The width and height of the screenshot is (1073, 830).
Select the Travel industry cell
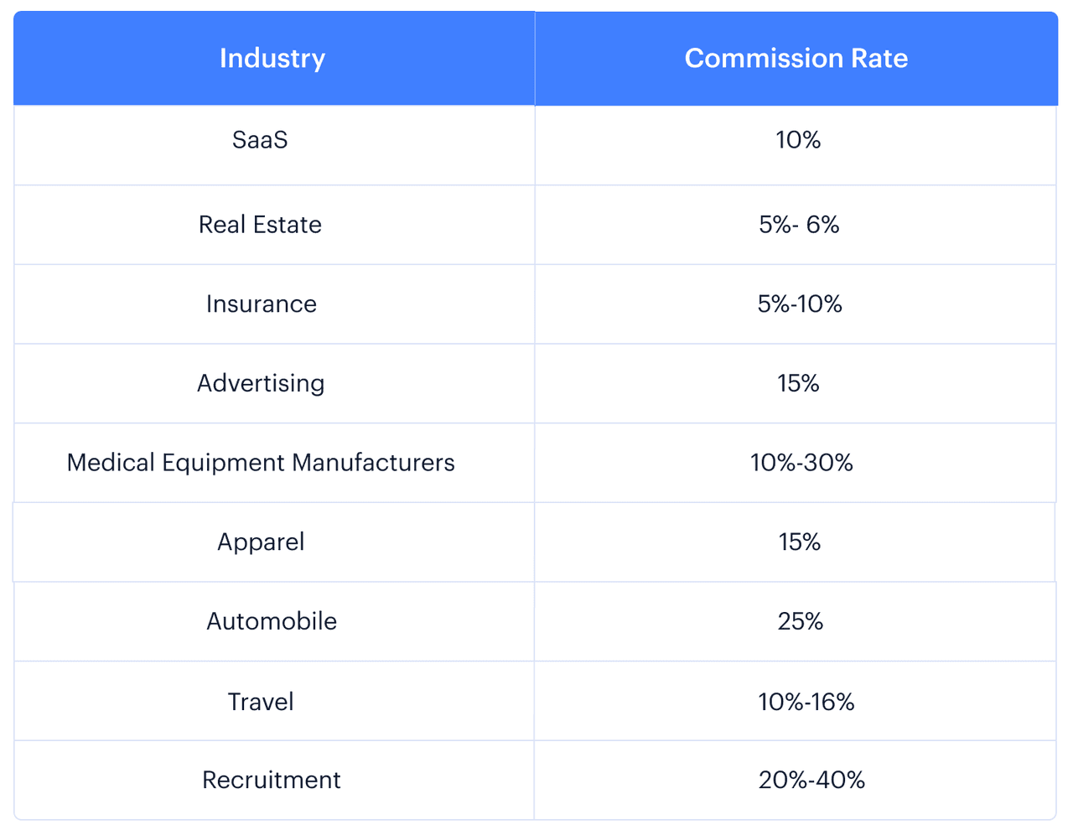click(x=261, y=701)
